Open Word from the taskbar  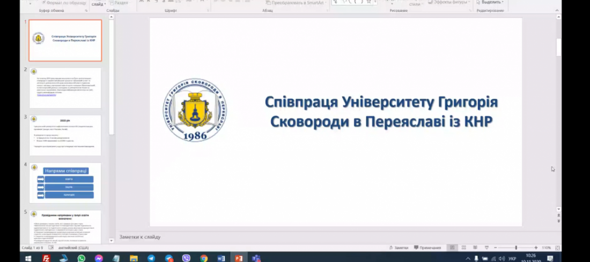[221, 258]
